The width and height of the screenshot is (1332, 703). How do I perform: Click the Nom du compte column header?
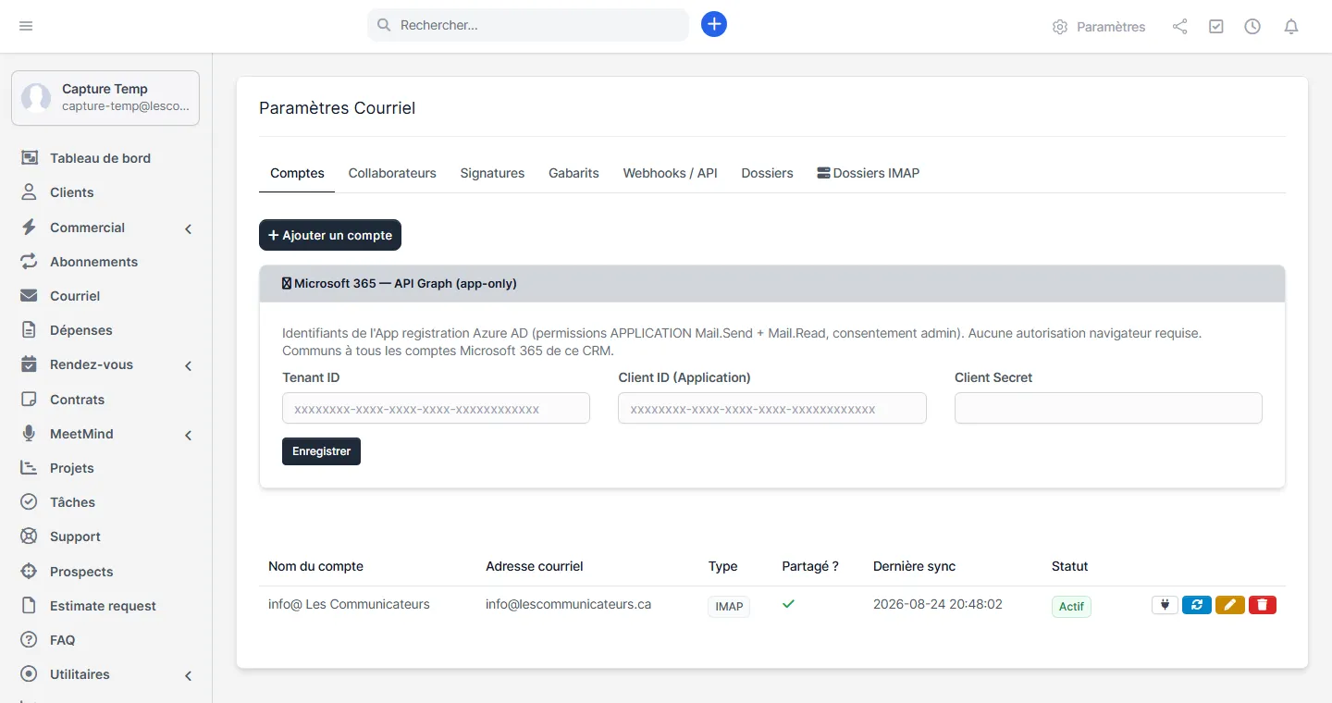315,566
